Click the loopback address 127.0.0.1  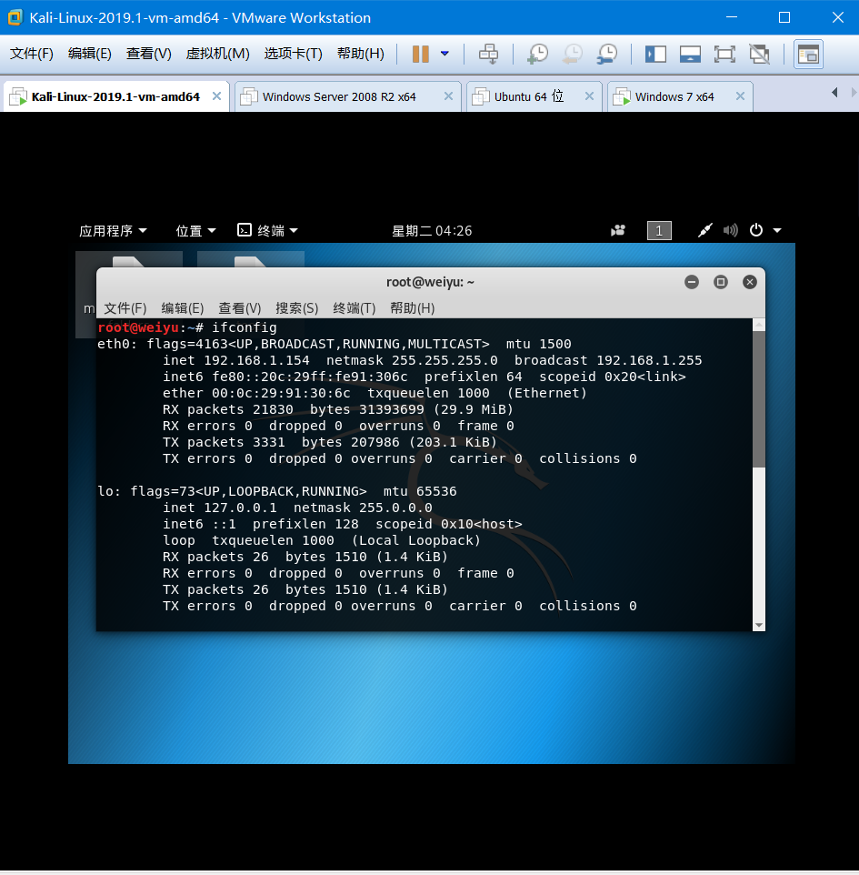click(x=240, y=508)
